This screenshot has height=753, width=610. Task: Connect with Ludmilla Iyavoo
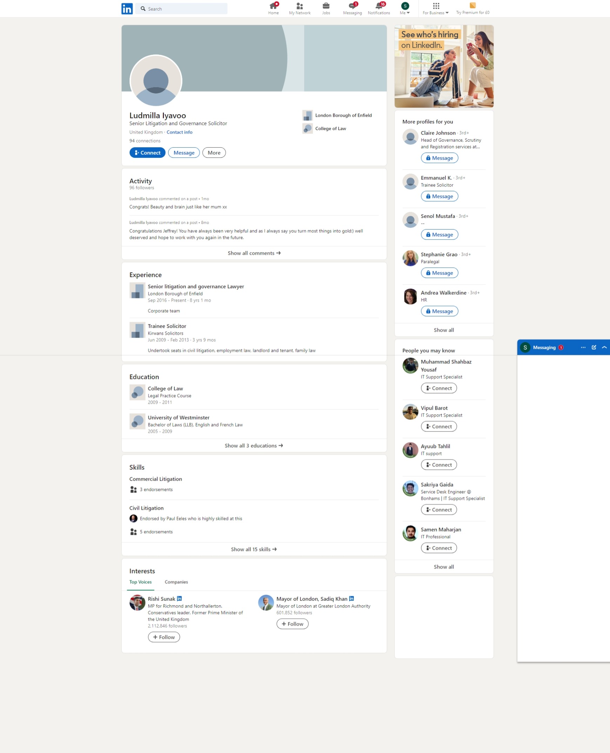147,152
